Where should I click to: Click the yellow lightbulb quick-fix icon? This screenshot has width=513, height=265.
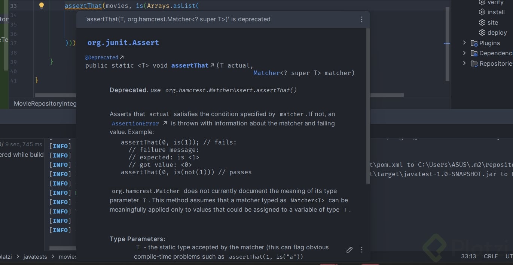[x=42, y=6]
